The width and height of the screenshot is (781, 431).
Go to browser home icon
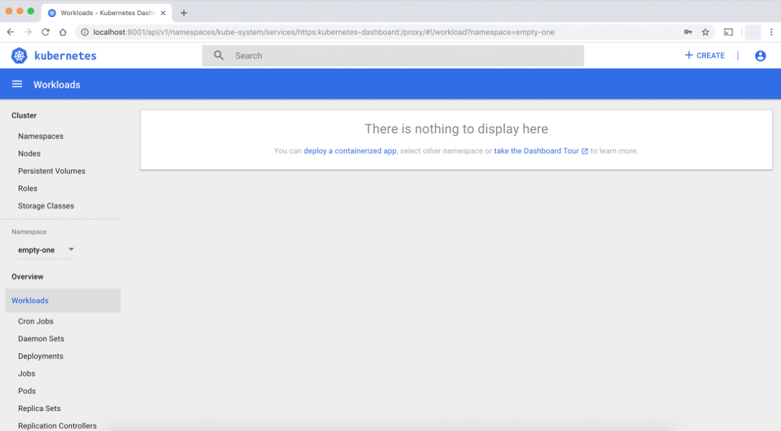[63, 32]
